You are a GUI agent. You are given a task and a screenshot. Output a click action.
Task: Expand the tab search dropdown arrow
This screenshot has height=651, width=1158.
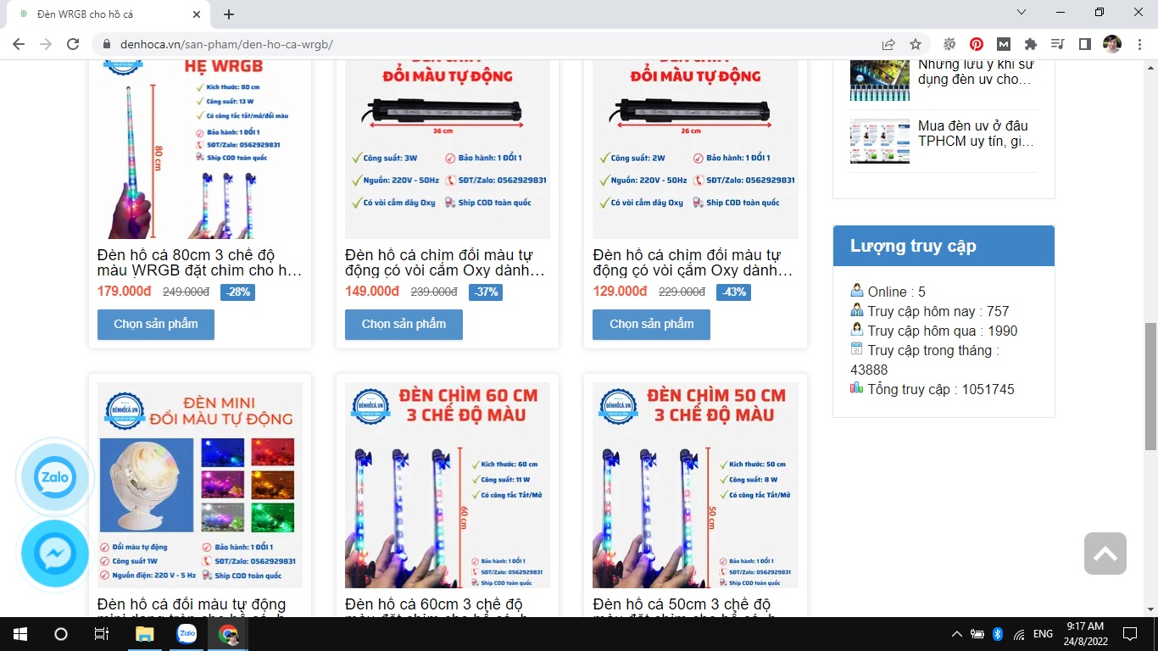tap(1021, 13)
